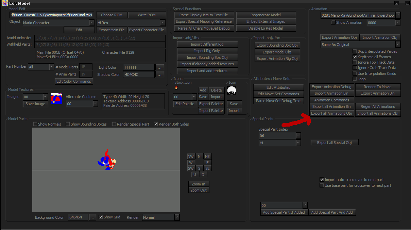Uncheck the Show Grid checkbox

(101, 217)
